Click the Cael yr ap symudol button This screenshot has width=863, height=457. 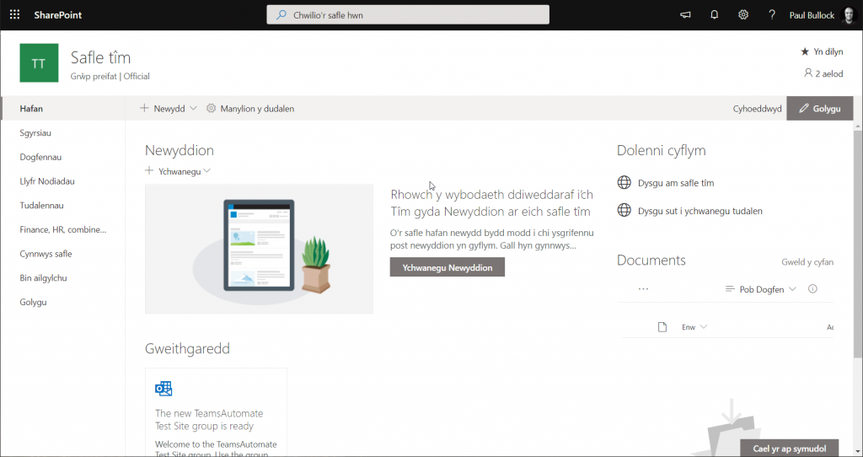coord(789,449)
